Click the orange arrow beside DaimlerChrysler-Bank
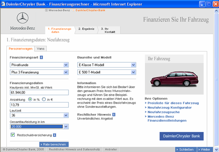This screenshot has height=152, width=219. (x=73, y=10)
